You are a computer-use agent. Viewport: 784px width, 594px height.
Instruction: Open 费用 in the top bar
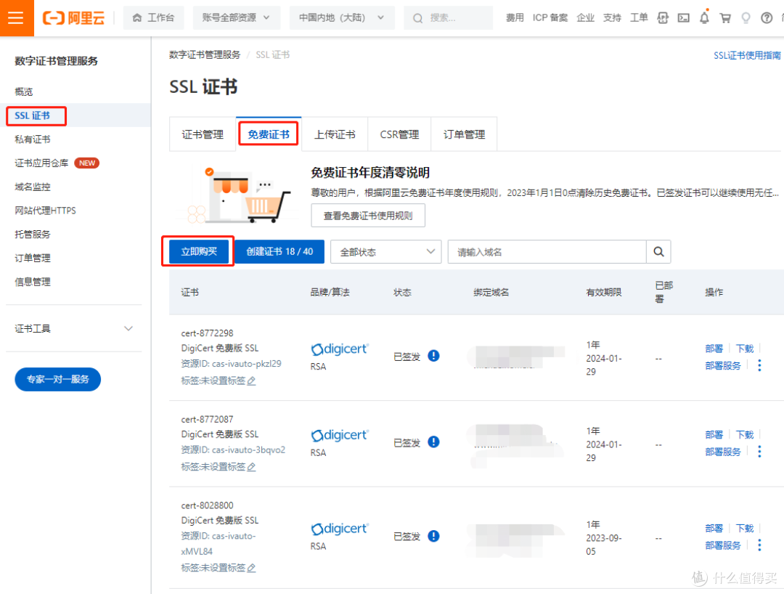(515, 18)
